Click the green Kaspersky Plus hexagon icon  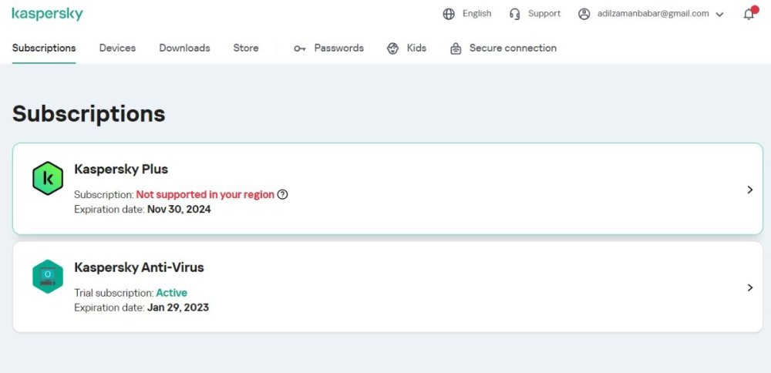click(48, 179)
